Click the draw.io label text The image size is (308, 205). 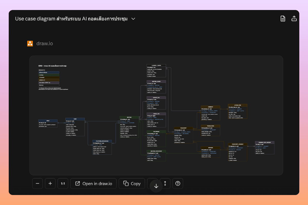(x=45, y=44)
